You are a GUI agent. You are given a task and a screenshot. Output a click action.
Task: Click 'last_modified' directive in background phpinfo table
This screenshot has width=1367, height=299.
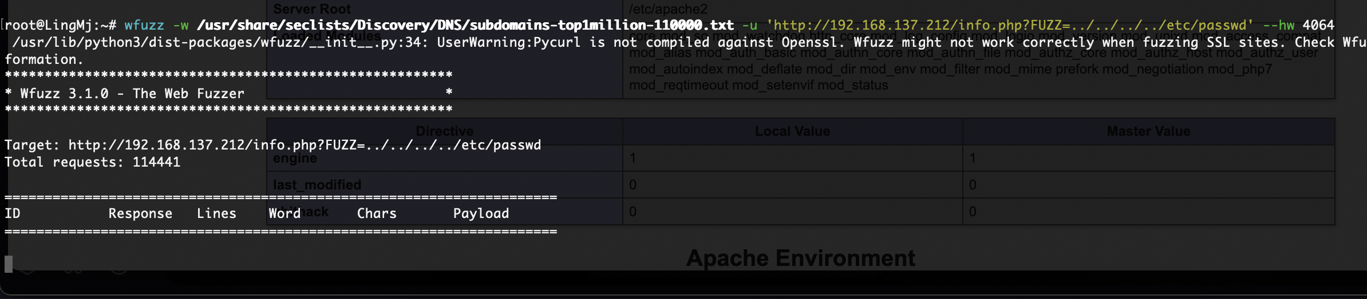[317, 185]
